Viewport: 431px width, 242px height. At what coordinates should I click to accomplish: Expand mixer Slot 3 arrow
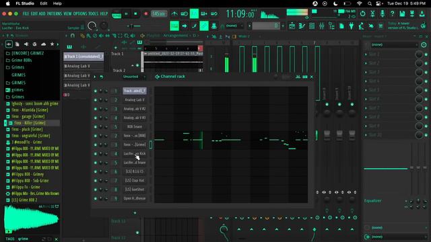point(366,72)
